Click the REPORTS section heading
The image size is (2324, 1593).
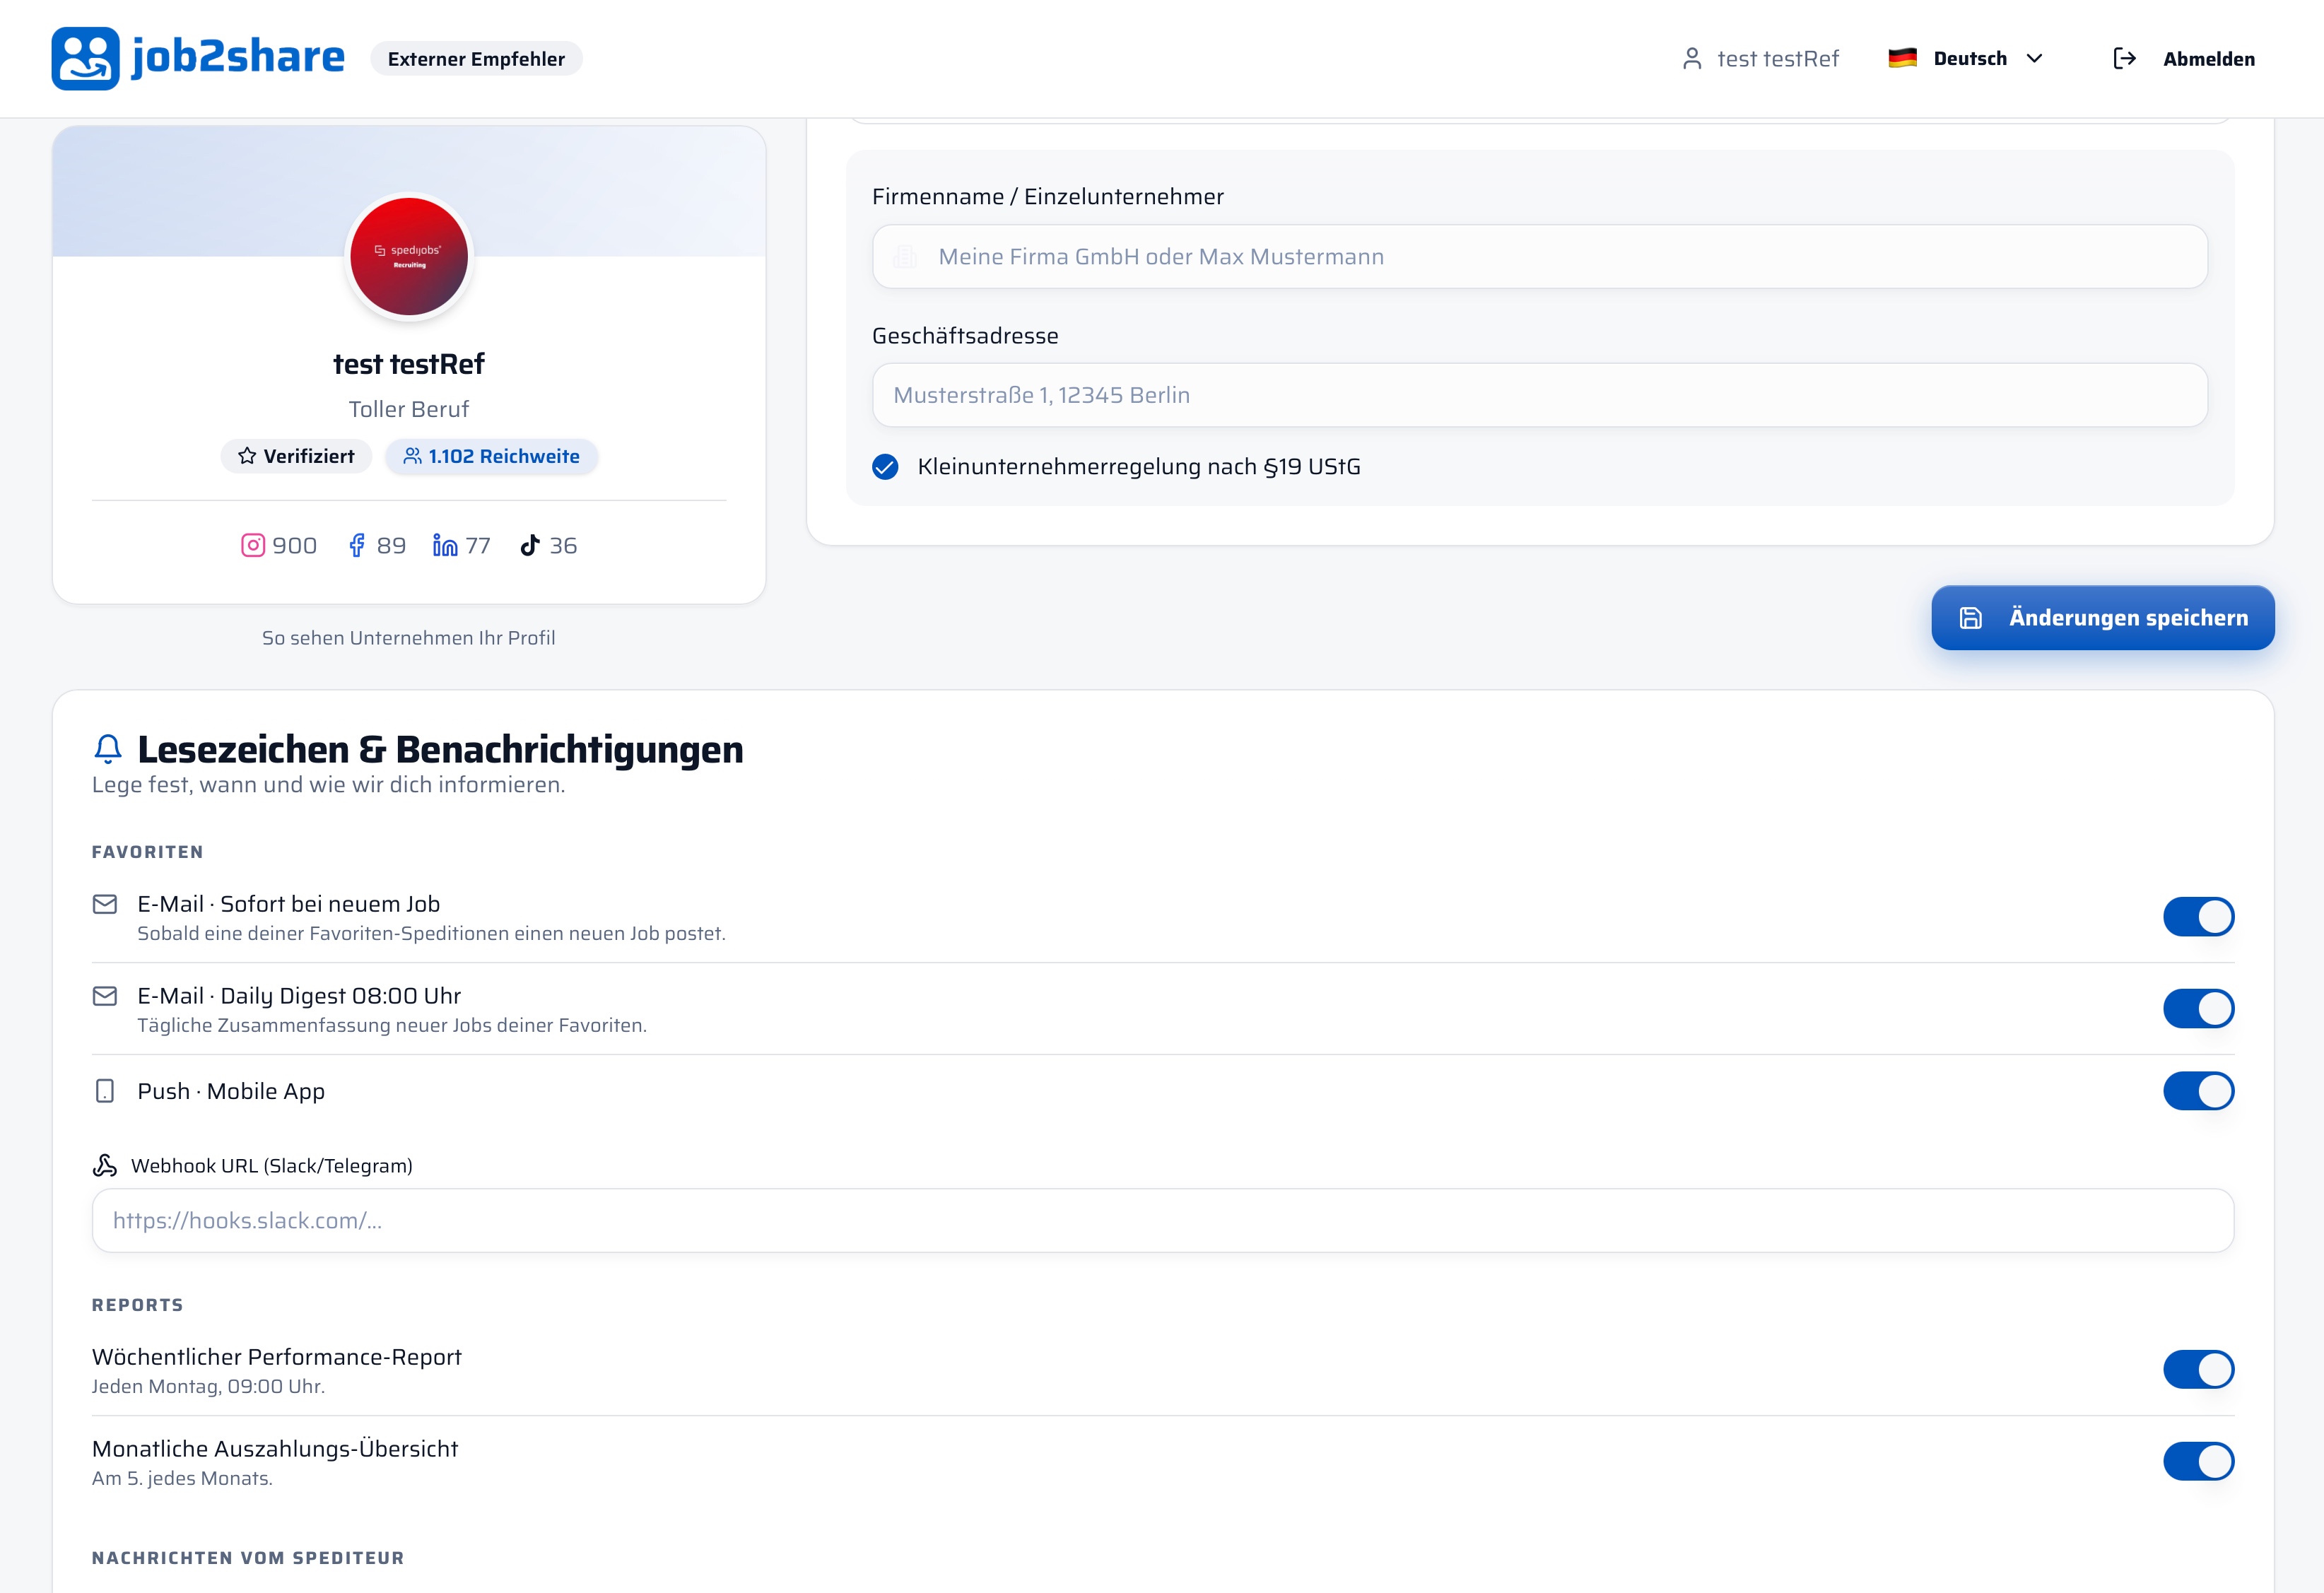coord(138,1305)
